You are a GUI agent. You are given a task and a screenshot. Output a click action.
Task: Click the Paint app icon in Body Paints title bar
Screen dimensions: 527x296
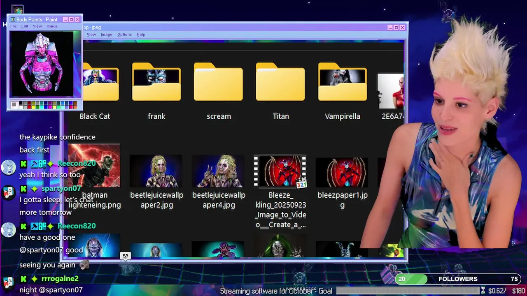point(13,19)
